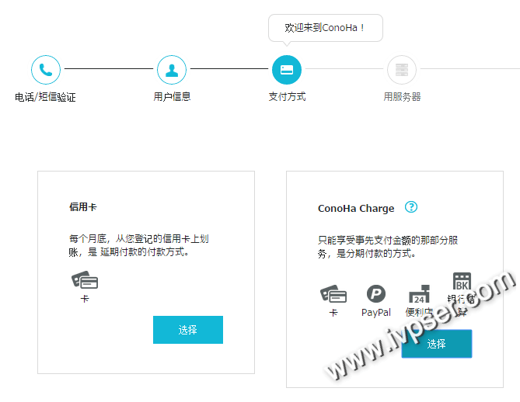Click the BK bank settlement icon
Image resolution: width=520 pixels, height=402 pixels.
click(x=462, y=281)
